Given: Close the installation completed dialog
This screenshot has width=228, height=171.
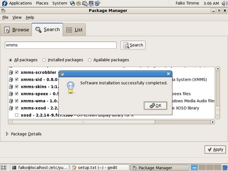Looking at the screenshot, I should (x=168, y=74).
